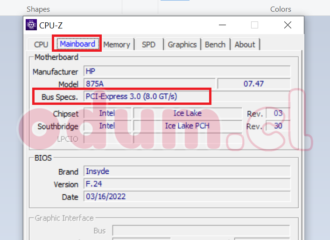Switch to the CPU tab
Screen dimensions: 330x240
point(41,45)
